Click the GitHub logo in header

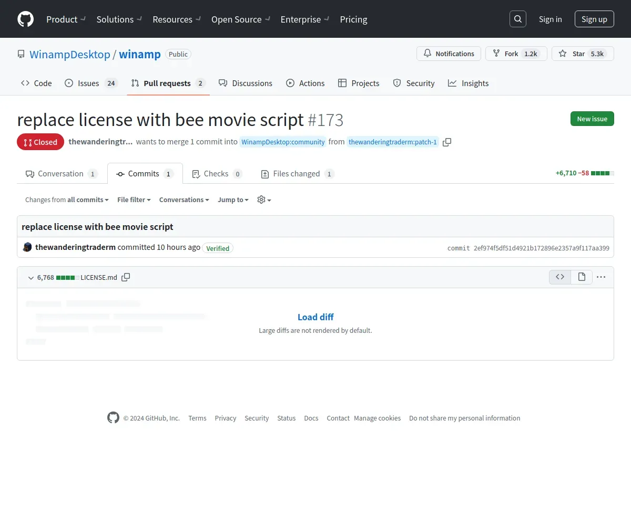pyautogui.click(x=25, y=19)
